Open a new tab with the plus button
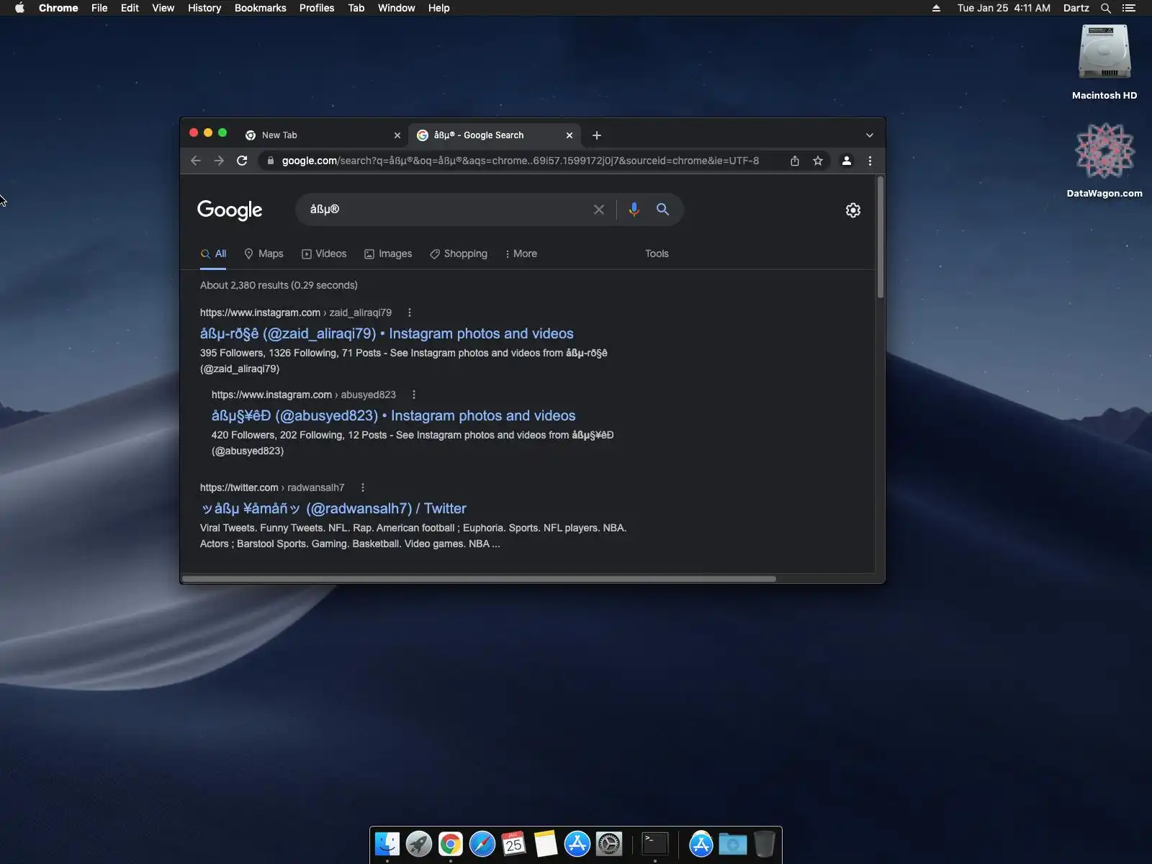This screenshot has width=1152, height=864. (596, 135)
